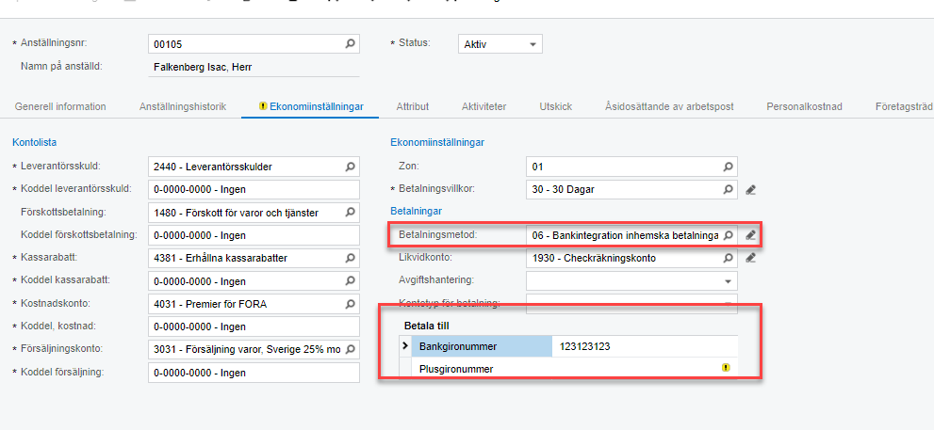Expand the Status dropdown

coord(533,44)
